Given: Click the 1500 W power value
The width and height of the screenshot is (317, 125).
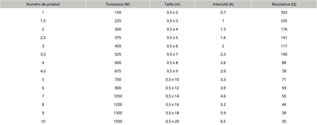Looking at the screenshot, I should 118,121.
